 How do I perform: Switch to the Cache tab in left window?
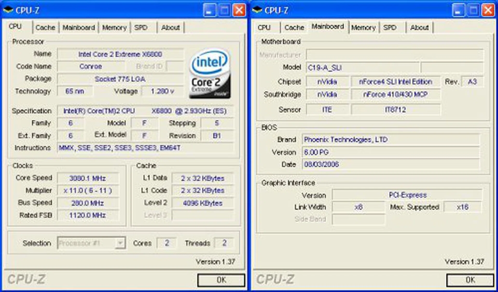tap(45, 27)
